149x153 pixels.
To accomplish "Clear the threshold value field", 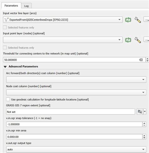I will (x=141, y=60).
